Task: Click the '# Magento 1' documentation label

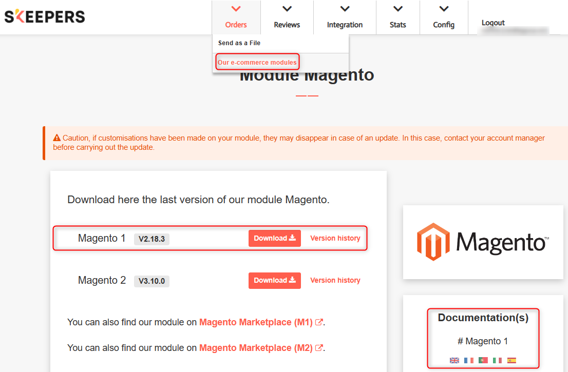Action: (483, 341)
